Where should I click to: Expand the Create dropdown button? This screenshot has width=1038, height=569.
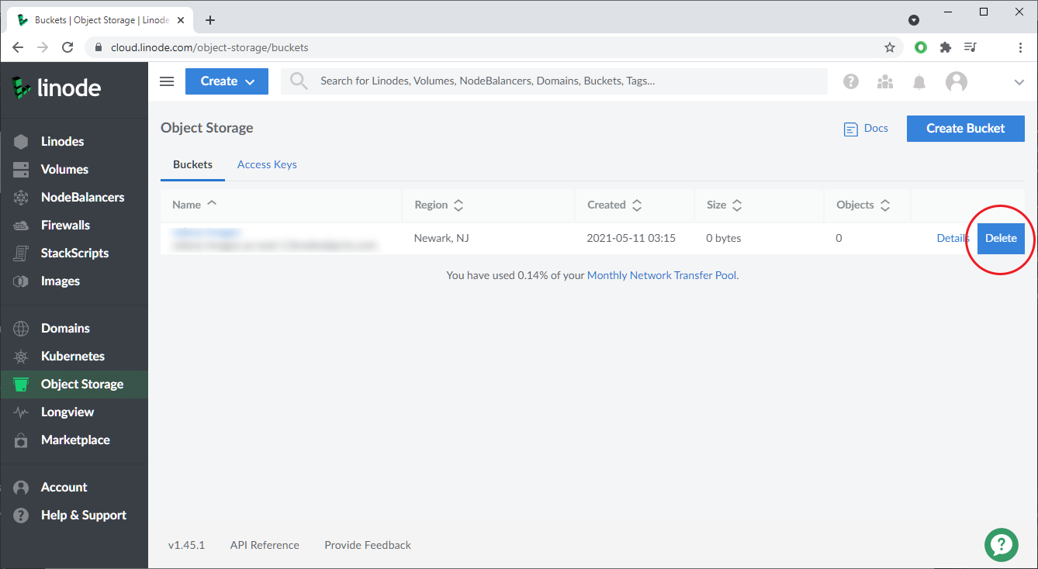pos(227,81)
